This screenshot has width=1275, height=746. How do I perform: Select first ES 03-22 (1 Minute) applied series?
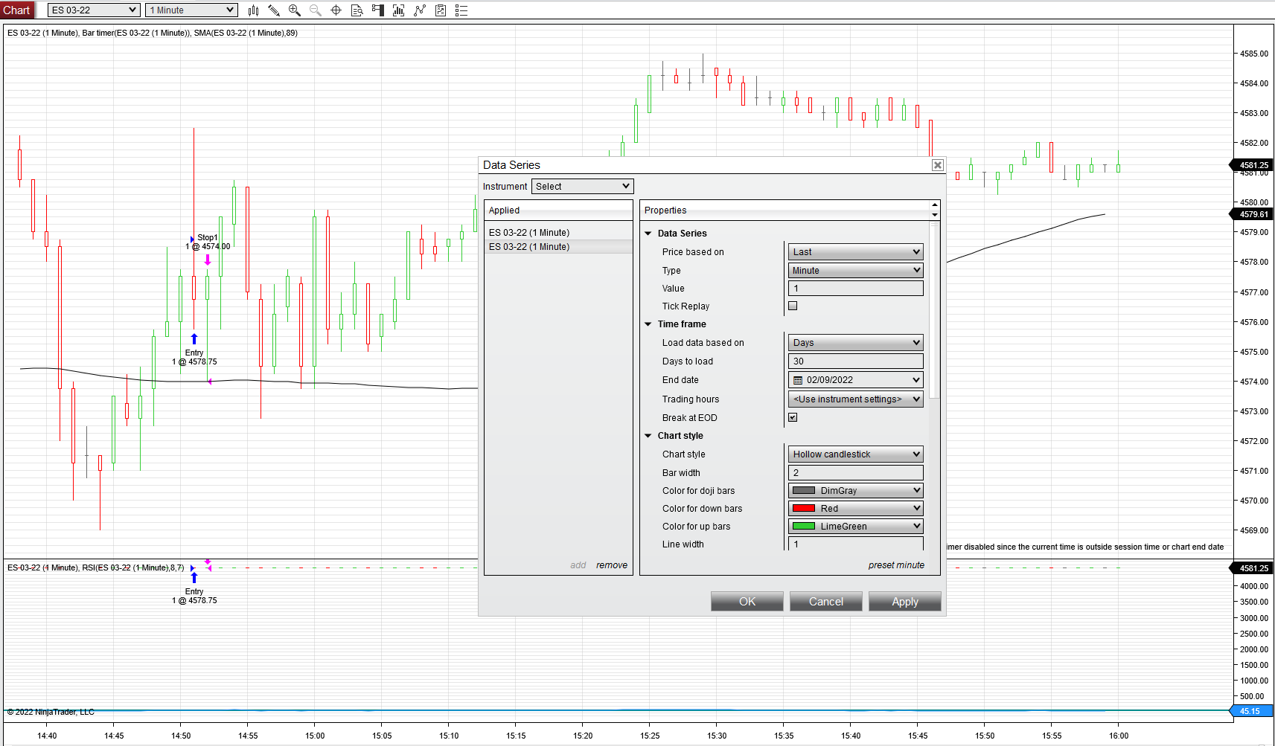(x=558, y=233)
